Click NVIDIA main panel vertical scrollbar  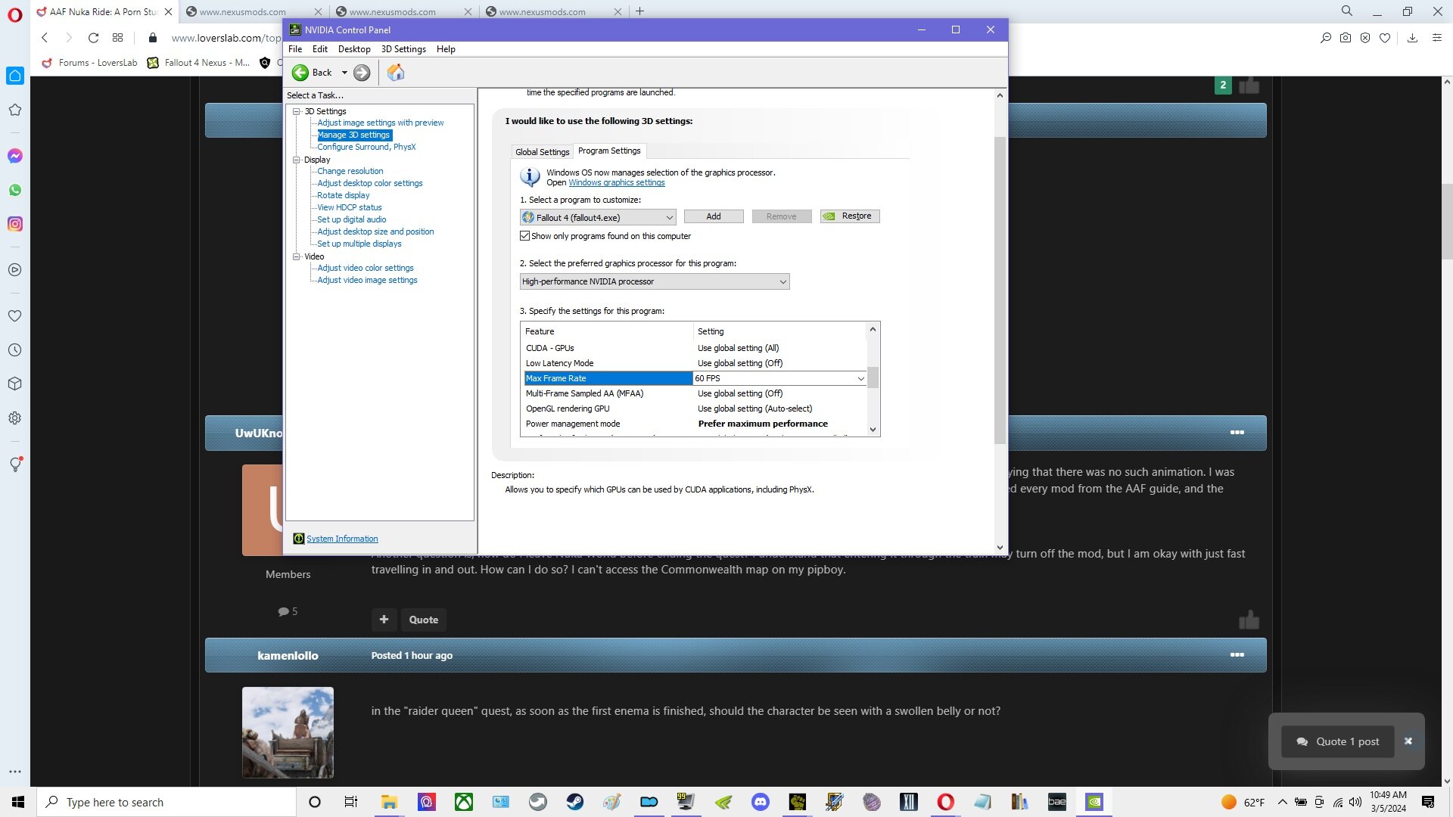pos(1000,290)
